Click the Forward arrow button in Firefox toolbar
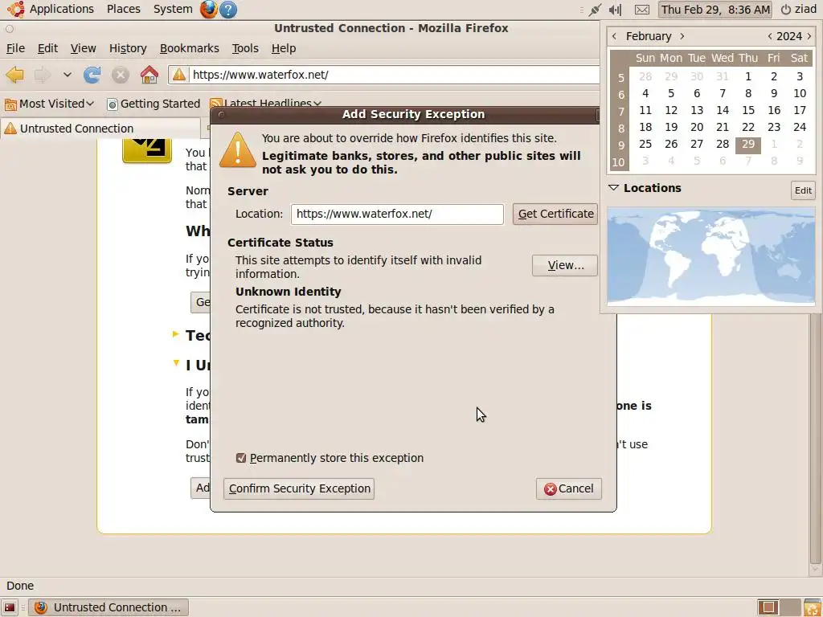 click(43, 75)
